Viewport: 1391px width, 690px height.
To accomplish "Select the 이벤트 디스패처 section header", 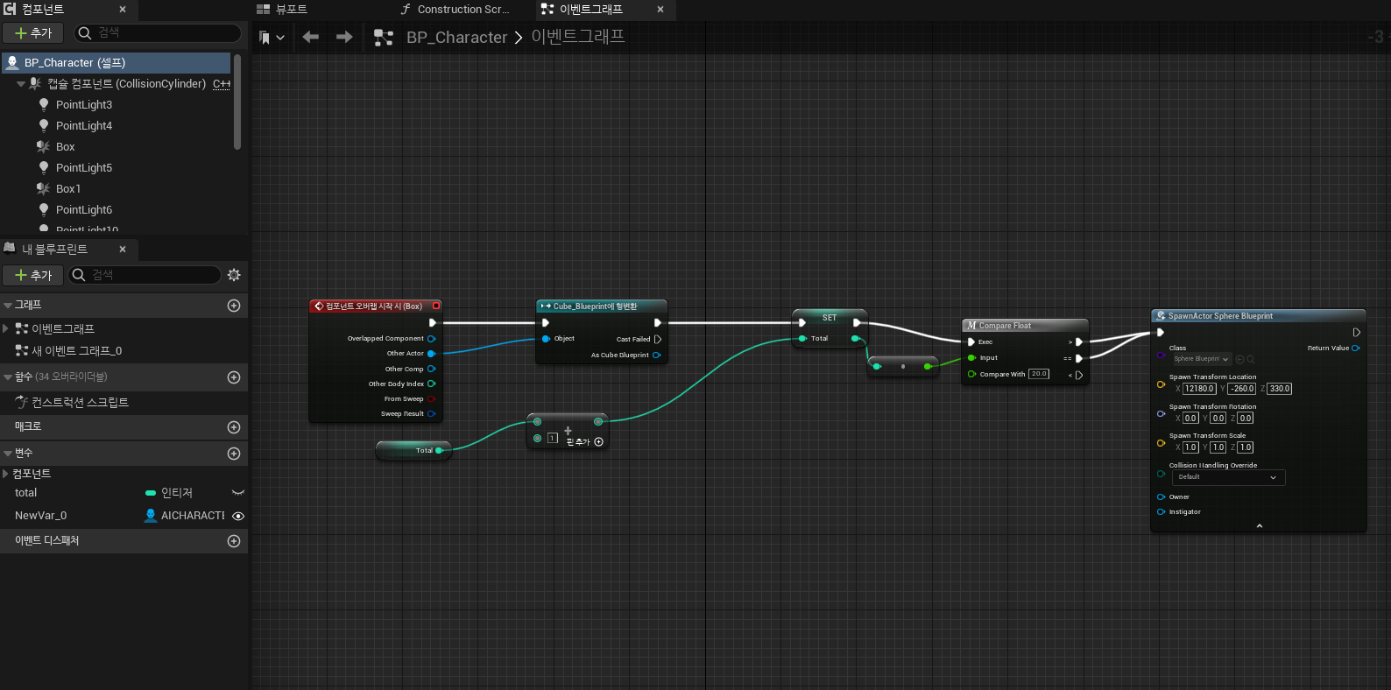I will [124, 541].
